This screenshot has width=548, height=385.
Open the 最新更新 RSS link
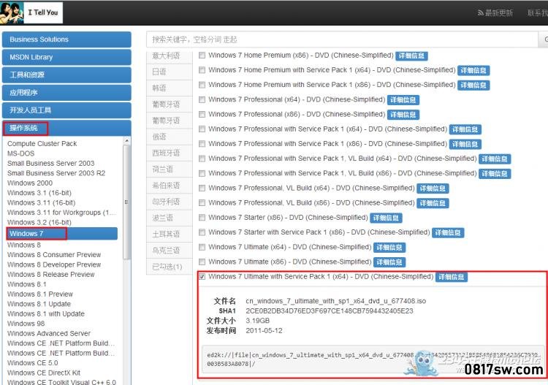495,13
